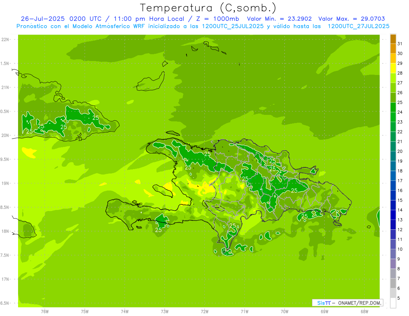The width and height of the screenshot is (409, 316).
Task: Pick the orange swatch between 30 and 31
Action: [x=393, y=49]
